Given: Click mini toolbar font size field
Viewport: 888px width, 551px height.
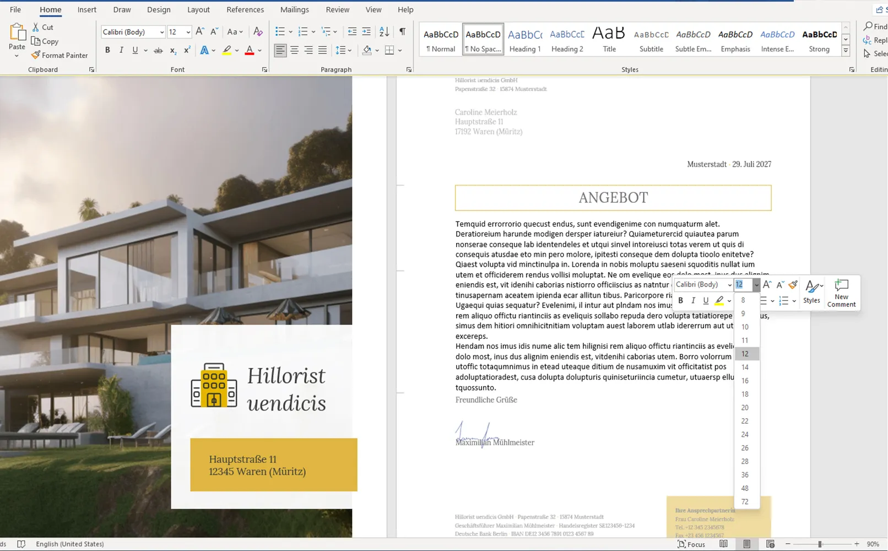Looking at the screenshot, I should pyautogui.click(x=743, y=285).
